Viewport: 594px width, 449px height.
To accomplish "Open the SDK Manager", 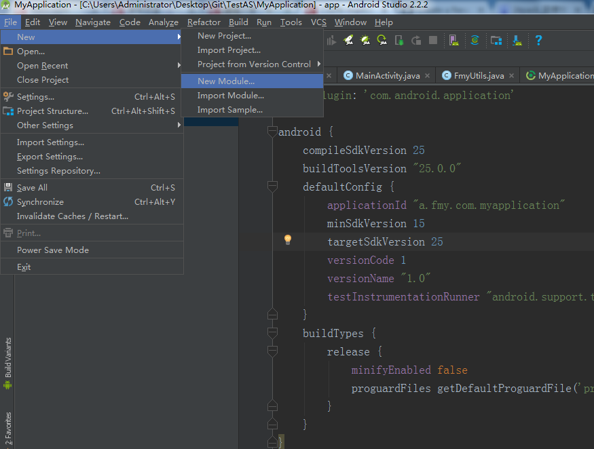I will [517, 40].
